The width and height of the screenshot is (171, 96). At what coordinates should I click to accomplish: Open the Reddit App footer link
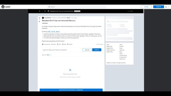pos(109,46)
